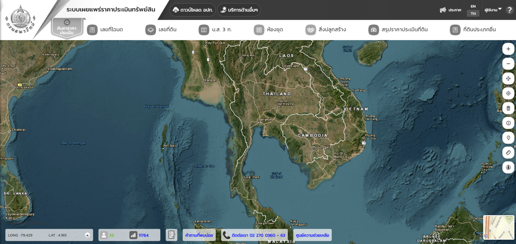This screenshot has width=516, height=244.
Task: Click the trash icon to clear map
Action: 508,108
